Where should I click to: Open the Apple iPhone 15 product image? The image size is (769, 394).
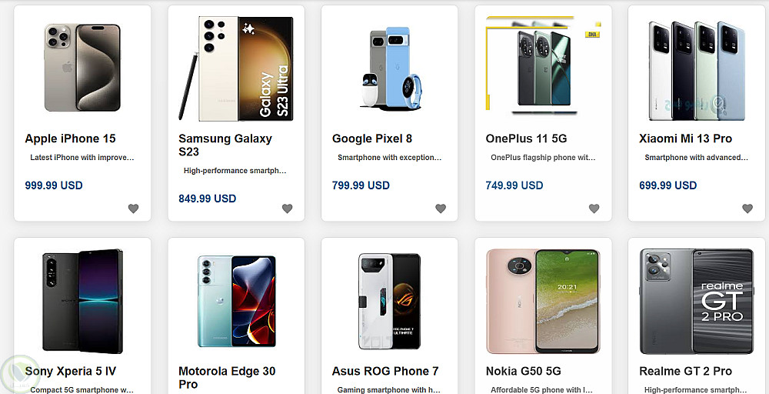point(82,68)
